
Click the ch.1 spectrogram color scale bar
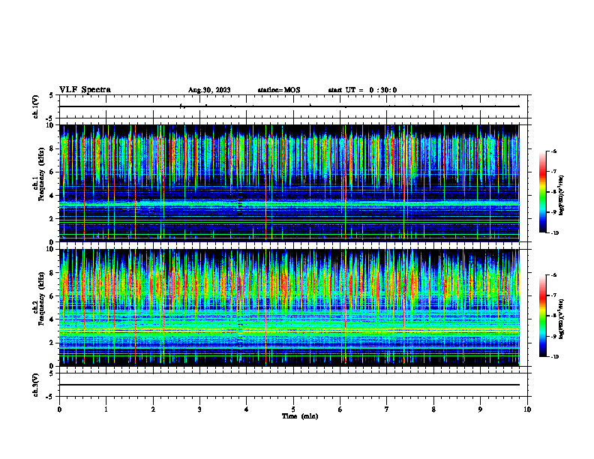(x=543, y=192)
